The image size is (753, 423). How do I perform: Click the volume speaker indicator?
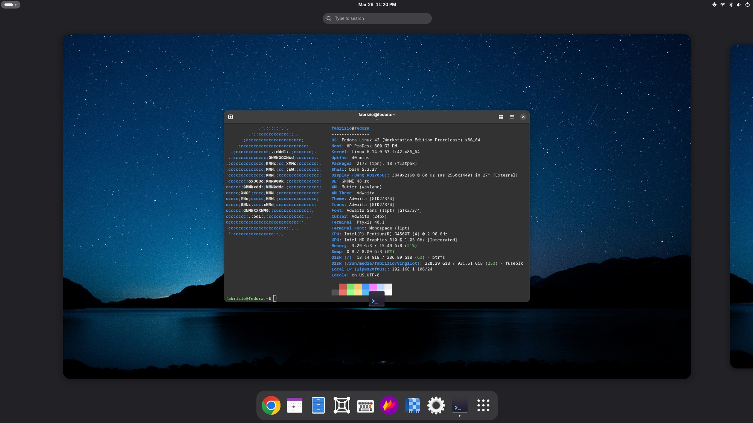[x=739, y=5]
